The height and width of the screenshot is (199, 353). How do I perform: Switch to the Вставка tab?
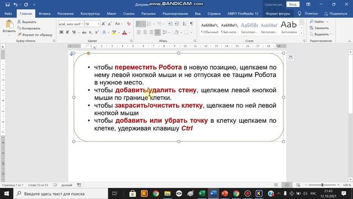click(x=45, y=14)
